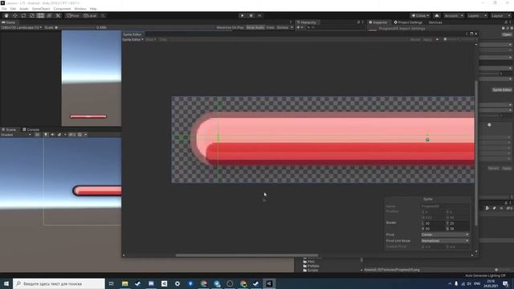Toggle scene effects icon
Viewport: 514px width, 289px height.
point(59,135)
